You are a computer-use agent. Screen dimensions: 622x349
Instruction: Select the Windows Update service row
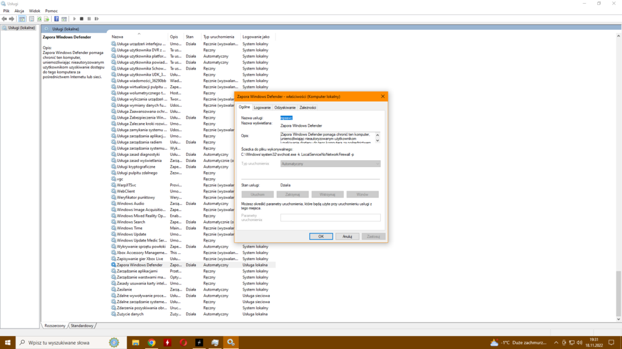click(193, 234)
